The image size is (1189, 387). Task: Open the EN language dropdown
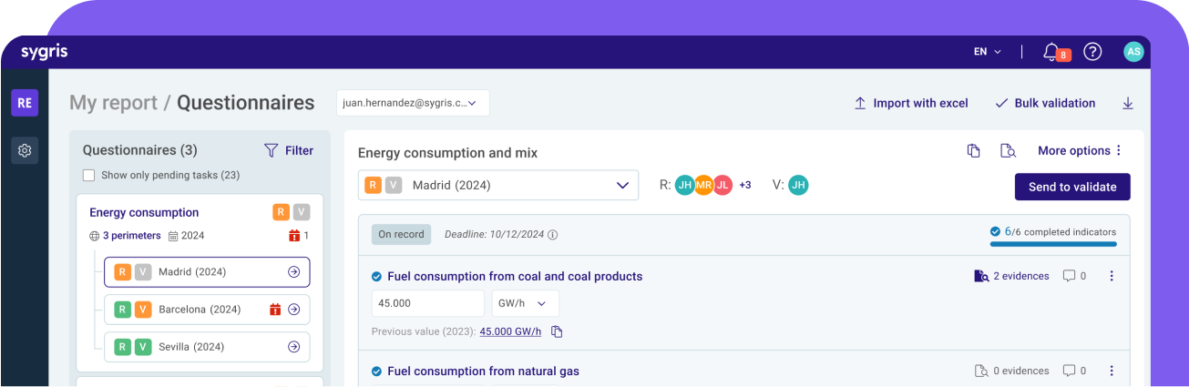988,52
